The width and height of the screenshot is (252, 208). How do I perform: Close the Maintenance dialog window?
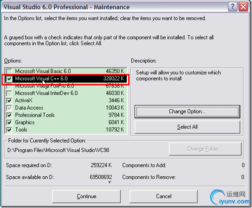pyautogui.click(x=243, y=7)
